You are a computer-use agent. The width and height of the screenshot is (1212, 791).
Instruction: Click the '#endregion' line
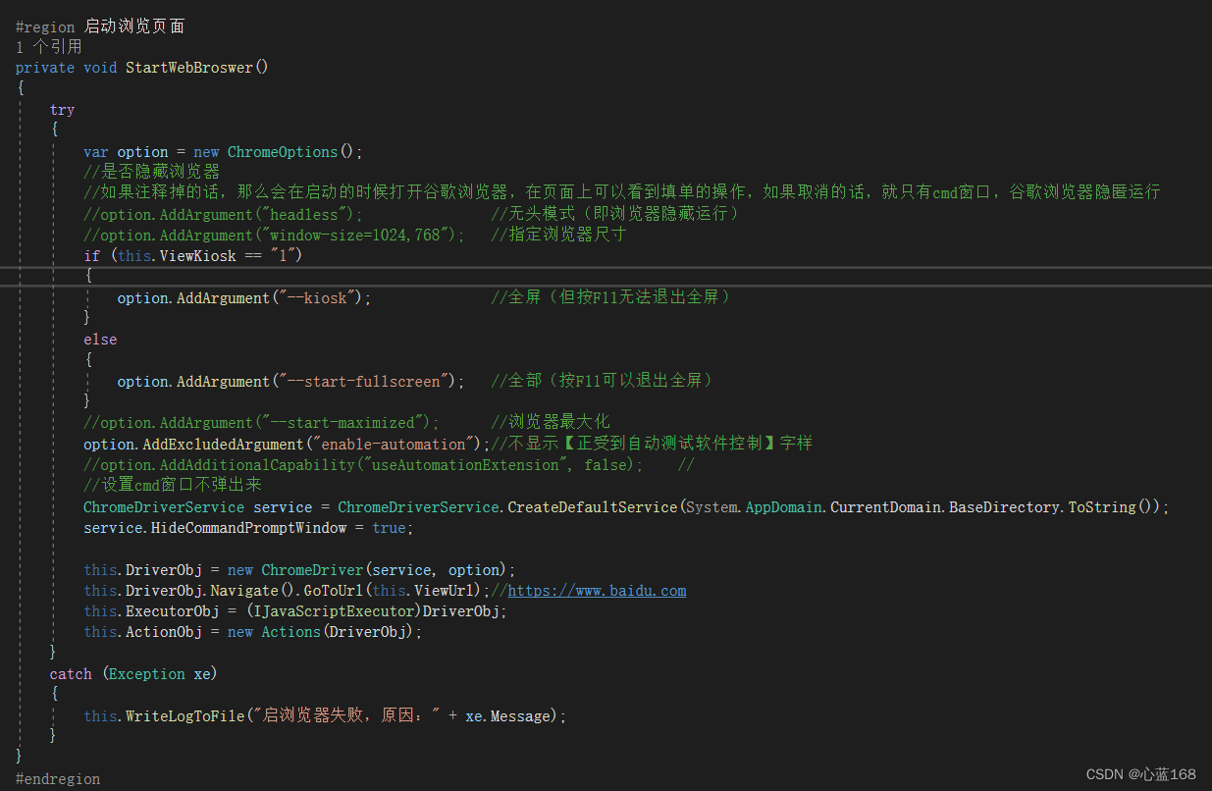coord(58,778)
